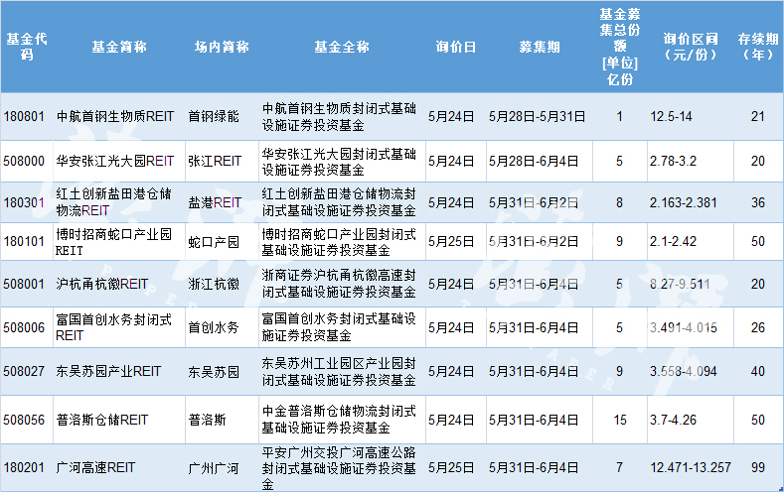
Task: Click the 基金简称 column header
Action: [x=119, y=47]
